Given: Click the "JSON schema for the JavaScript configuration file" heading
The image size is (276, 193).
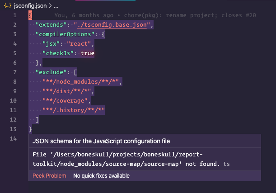Looking at the screenshot, I should pyautogui.click(x=101, y=141).
